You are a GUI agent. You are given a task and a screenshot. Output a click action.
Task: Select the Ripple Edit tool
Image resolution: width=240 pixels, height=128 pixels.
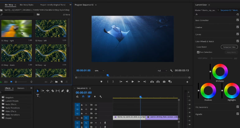[x=48, y=91]
